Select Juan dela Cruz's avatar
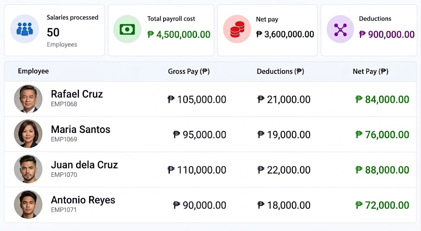Image resolution: width=421 pixels, height=231 pixels. 28,169
